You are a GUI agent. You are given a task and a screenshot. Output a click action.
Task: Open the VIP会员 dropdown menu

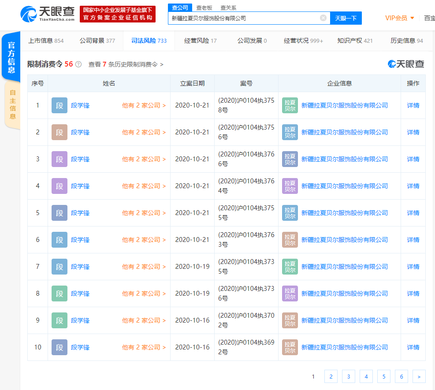[399, 18]
